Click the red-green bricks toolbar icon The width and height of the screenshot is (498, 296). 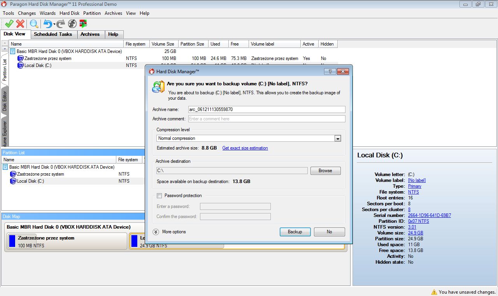pyautogui.click(x=83, y=24)
